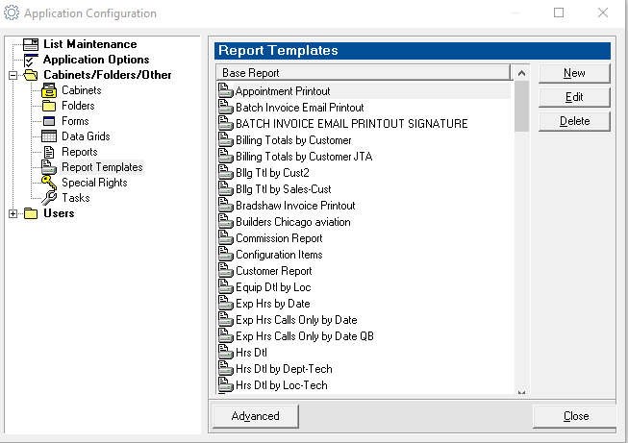Click the Delete button
628x443 pixels.
point(574,121)
